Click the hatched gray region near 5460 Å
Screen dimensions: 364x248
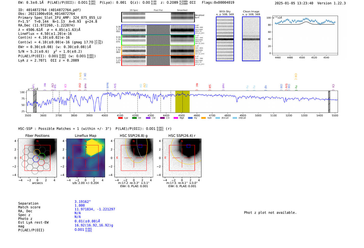tap(329, 102)
